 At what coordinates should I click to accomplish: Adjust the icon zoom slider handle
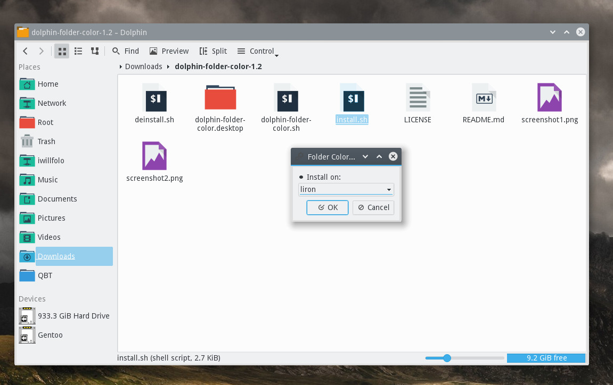(x=447, y=358)
